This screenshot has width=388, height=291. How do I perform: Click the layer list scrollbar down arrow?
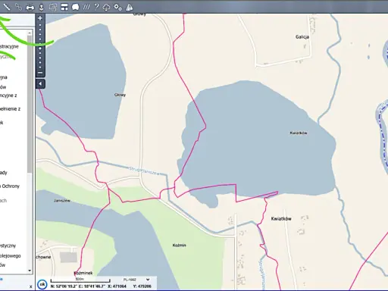pyautogui.click(x=30, y=271)
